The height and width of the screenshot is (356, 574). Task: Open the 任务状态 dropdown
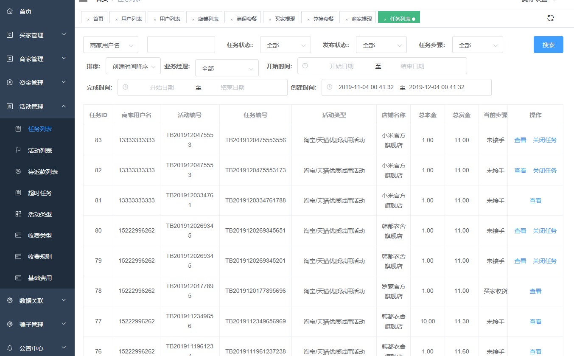point(285,45)
